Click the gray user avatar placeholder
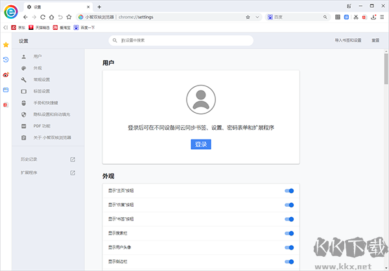 click(201, 99)
